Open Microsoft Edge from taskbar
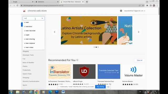 pos(50,92)
